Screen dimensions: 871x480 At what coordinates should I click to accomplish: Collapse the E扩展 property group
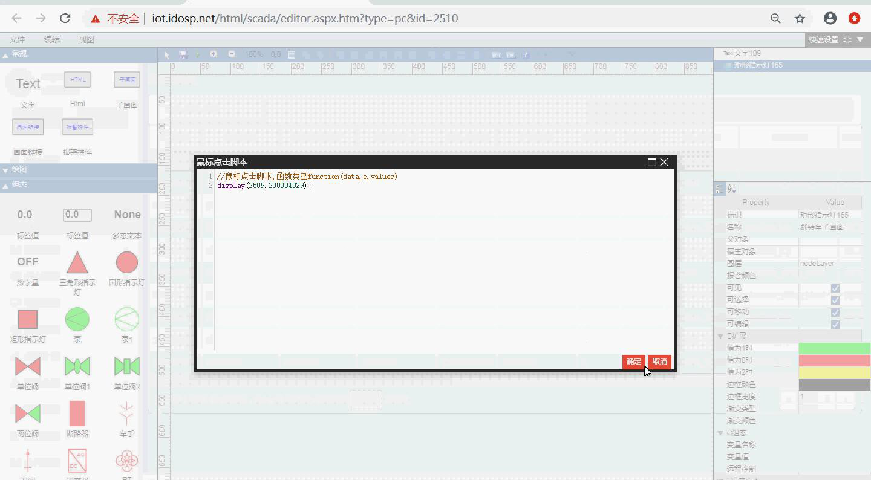click(x=720, y=336)
